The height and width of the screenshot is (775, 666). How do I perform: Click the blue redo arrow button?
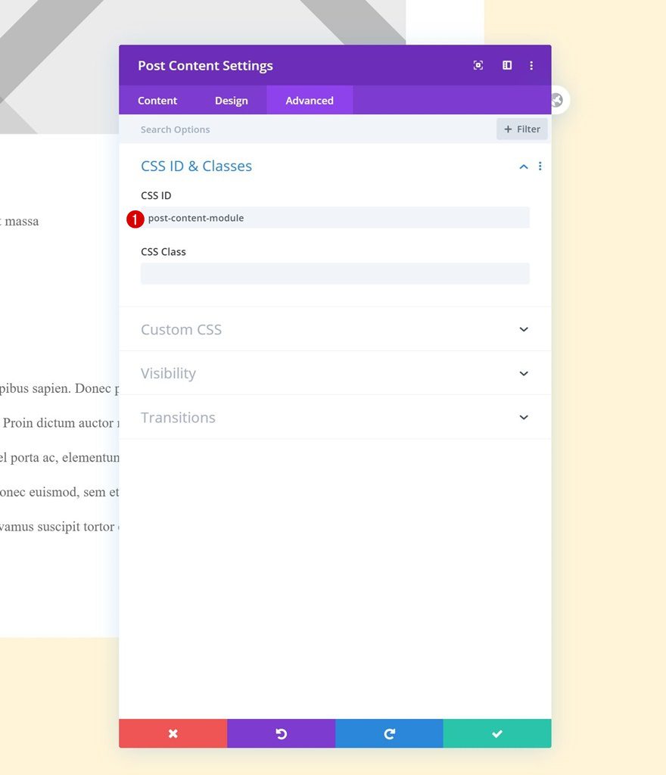(389, 733)
